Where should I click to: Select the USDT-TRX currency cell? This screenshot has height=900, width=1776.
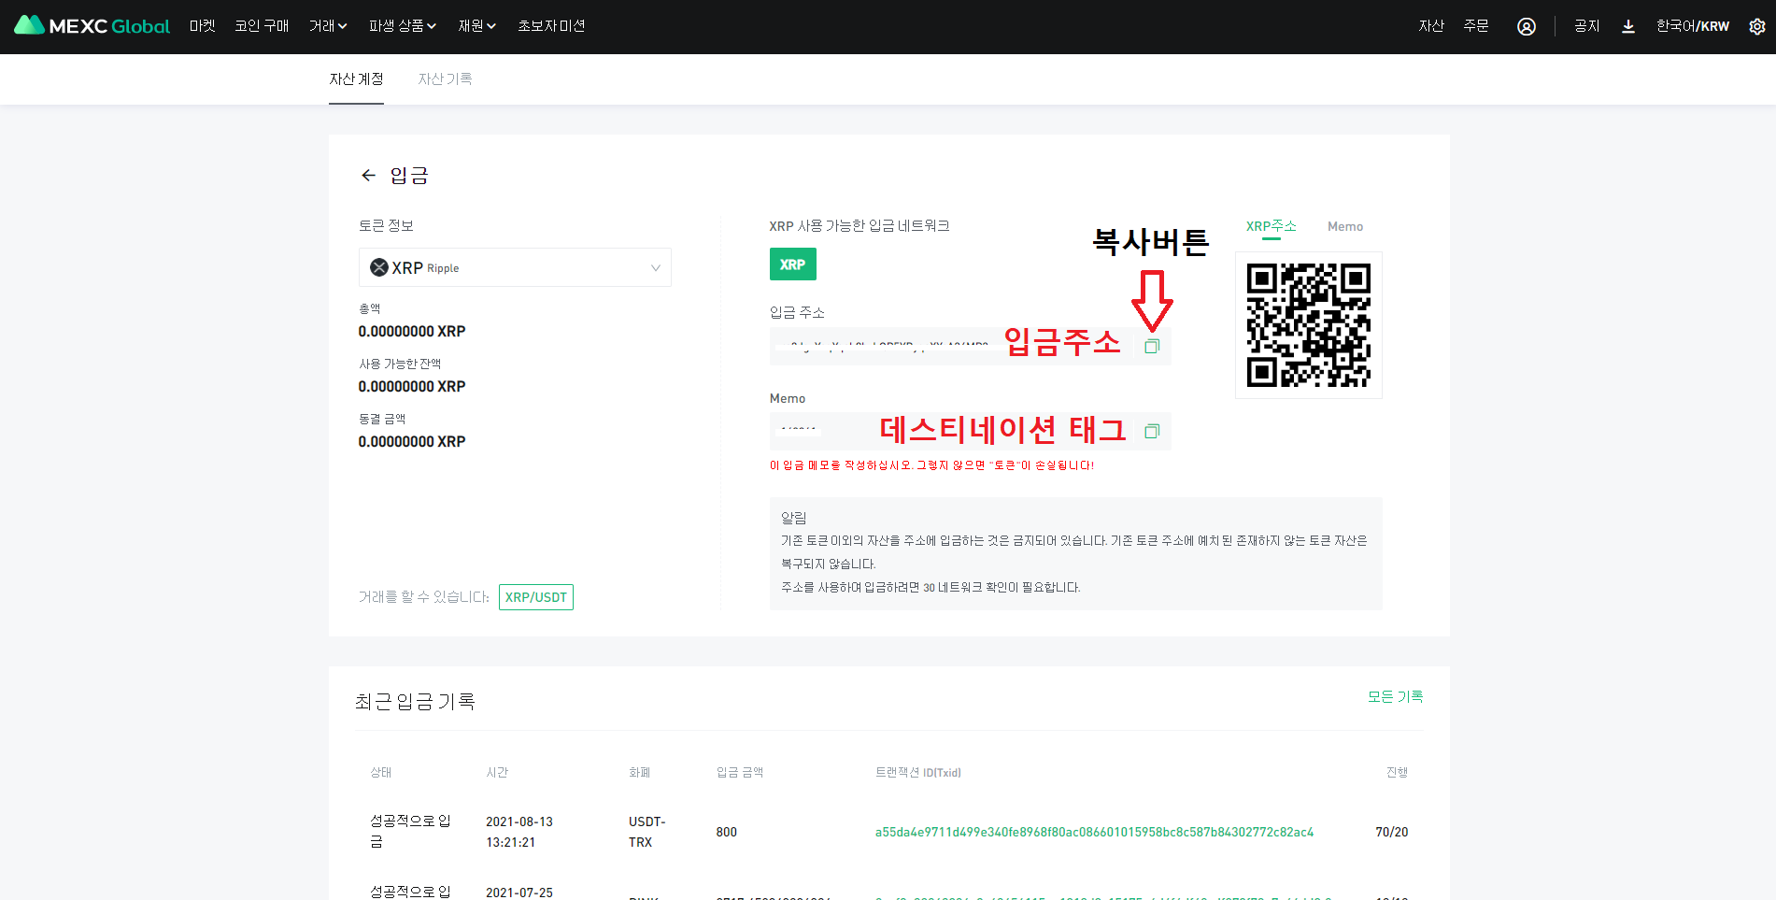(x=646, y=832)
